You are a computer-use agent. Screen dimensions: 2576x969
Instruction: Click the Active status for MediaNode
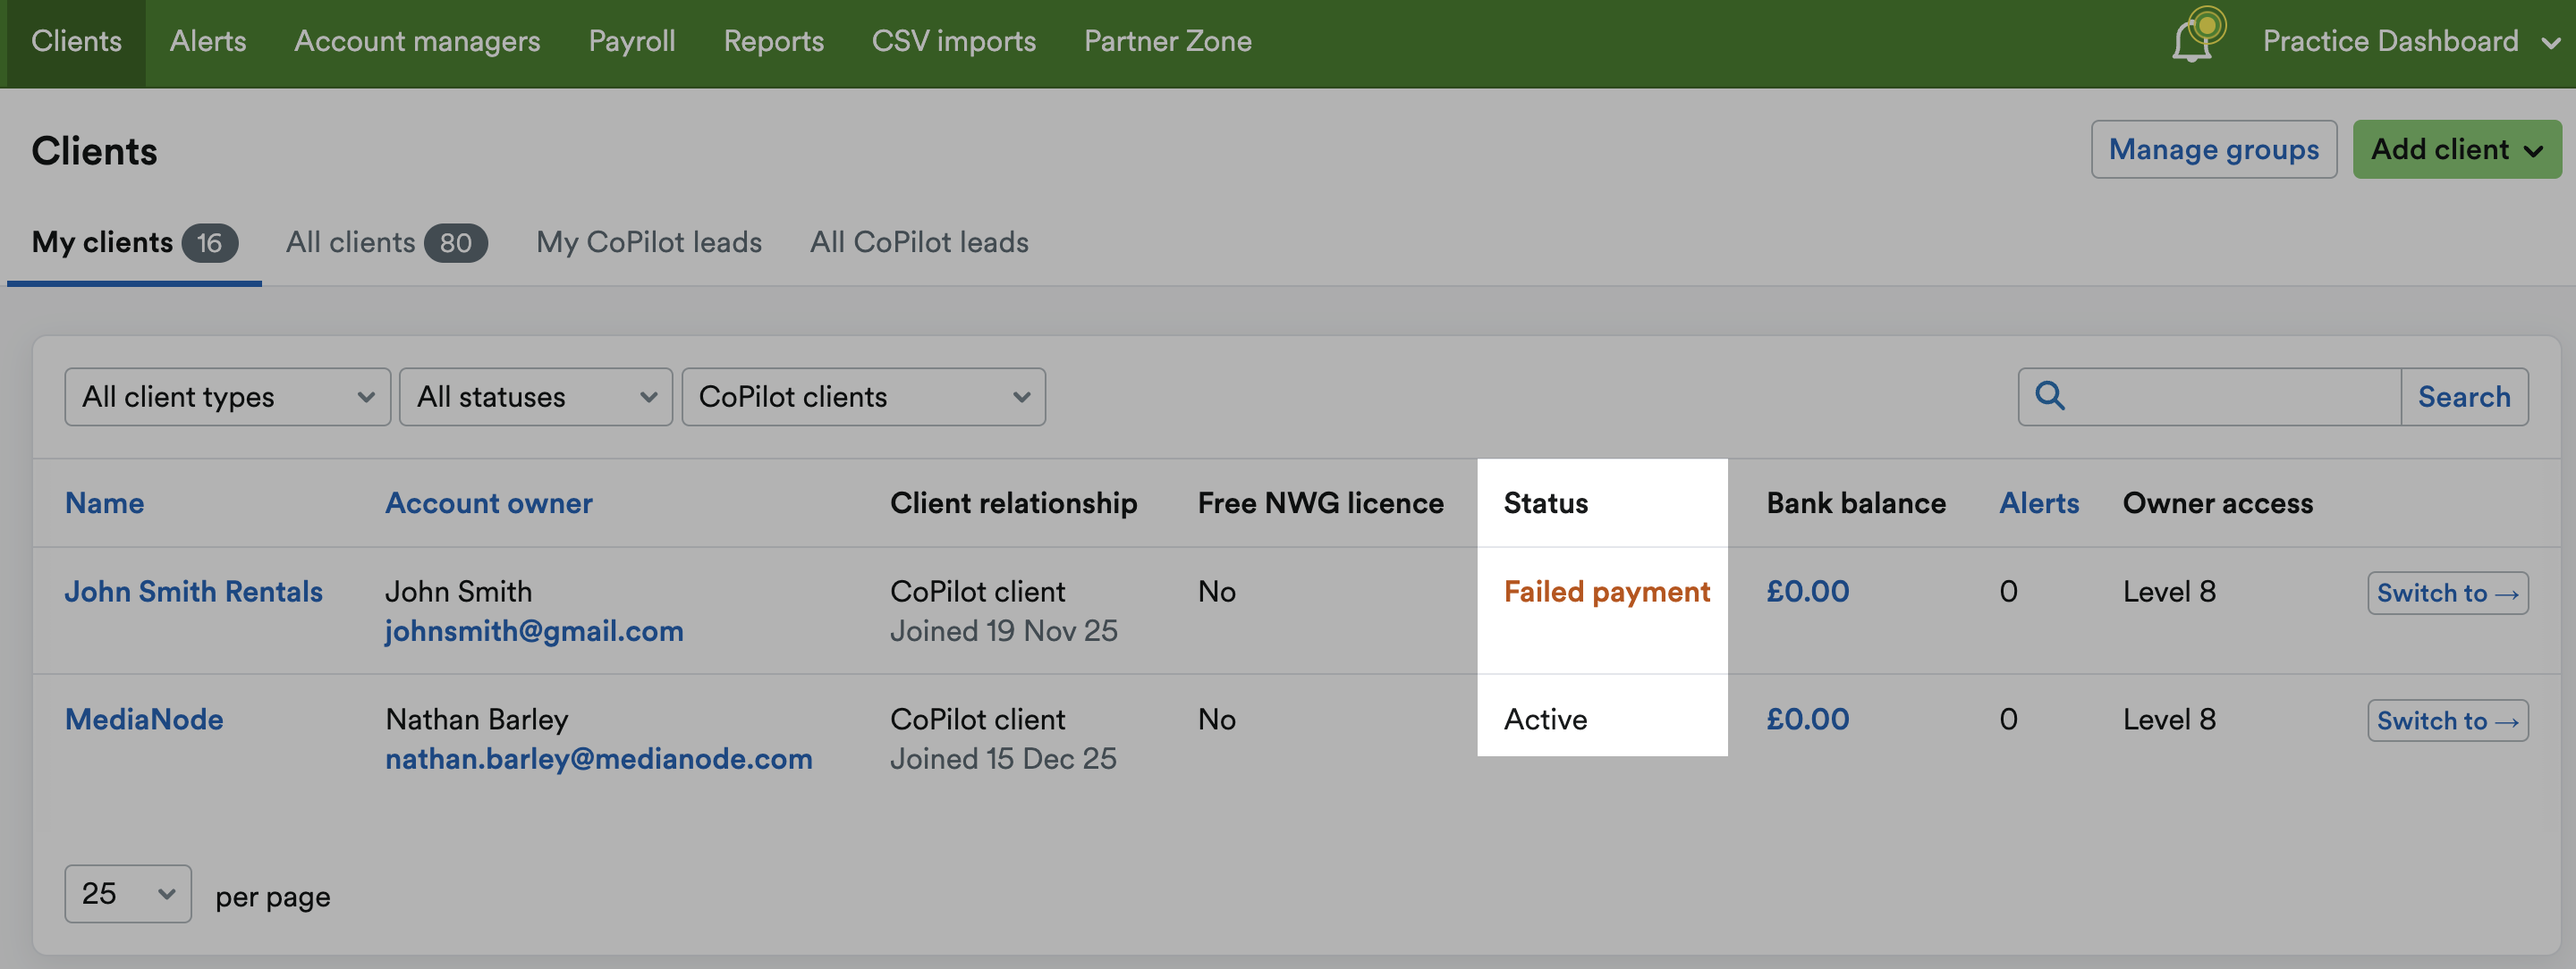(x=1545, y=720)
